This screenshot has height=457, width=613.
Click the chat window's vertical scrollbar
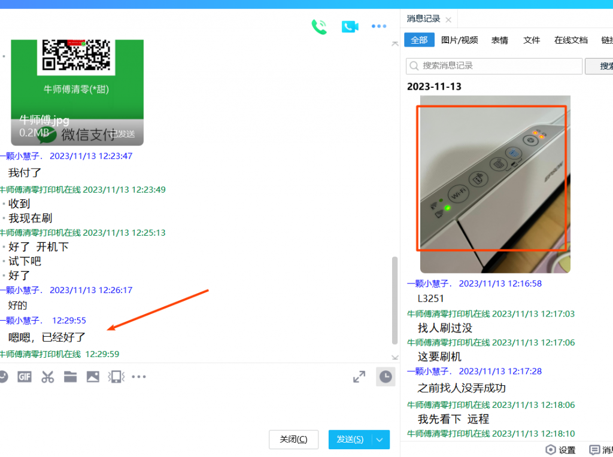pos(394,300)
